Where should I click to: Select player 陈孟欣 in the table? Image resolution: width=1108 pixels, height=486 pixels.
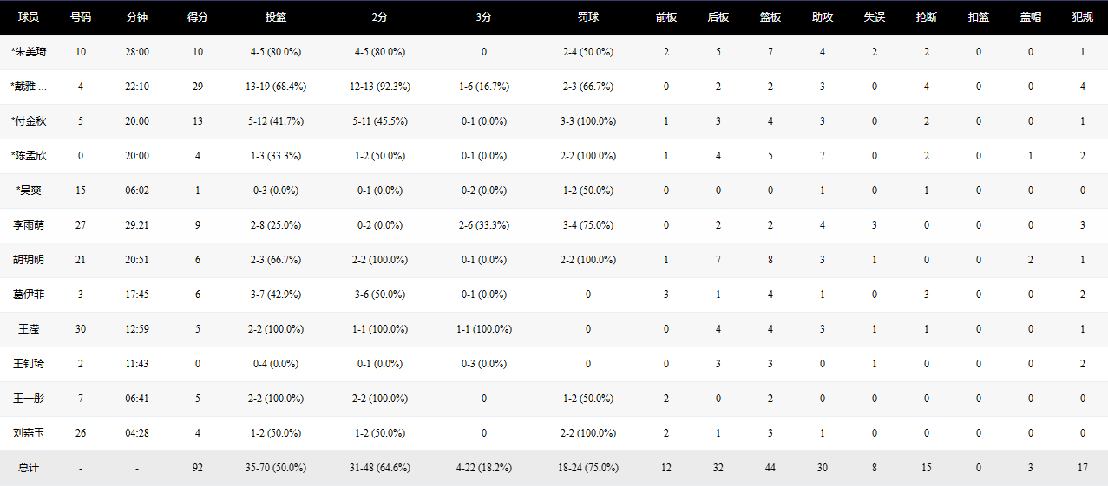[x=29, y=156]
